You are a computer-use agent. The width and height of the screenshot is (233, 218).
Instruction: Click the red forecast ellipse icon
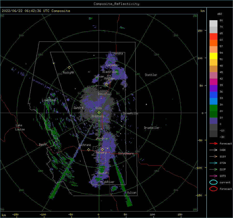(213, 189)
